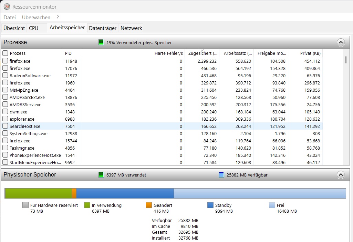Click the green memory usage indicator next to 19%
This screenshot has width=353, height=242.
point(101,42)
